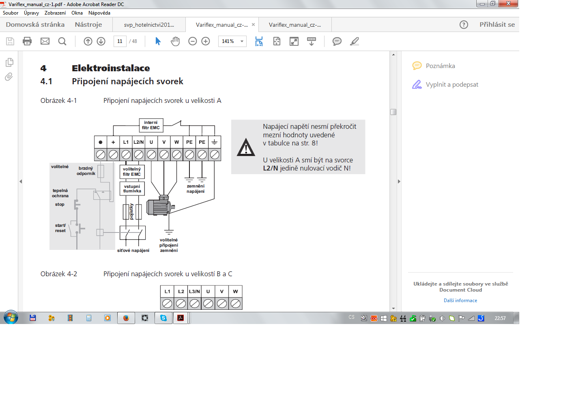Zoom in with the plus icon
Viewport: 561px width, 420px height.
(x=206, y=41)
